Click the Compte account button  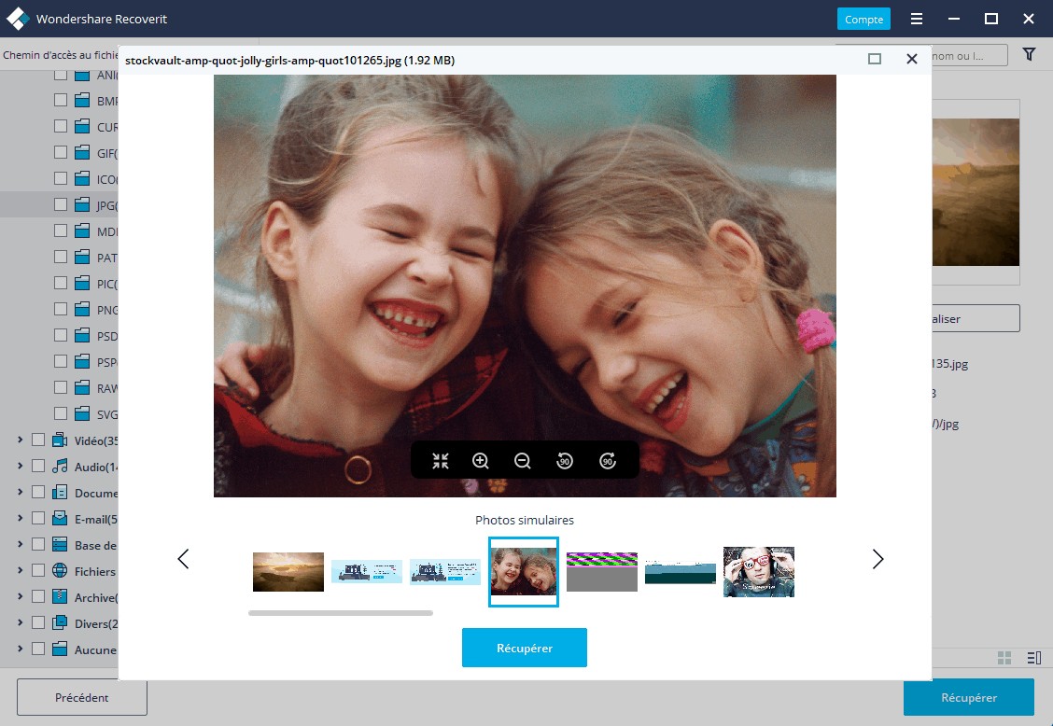863,20
